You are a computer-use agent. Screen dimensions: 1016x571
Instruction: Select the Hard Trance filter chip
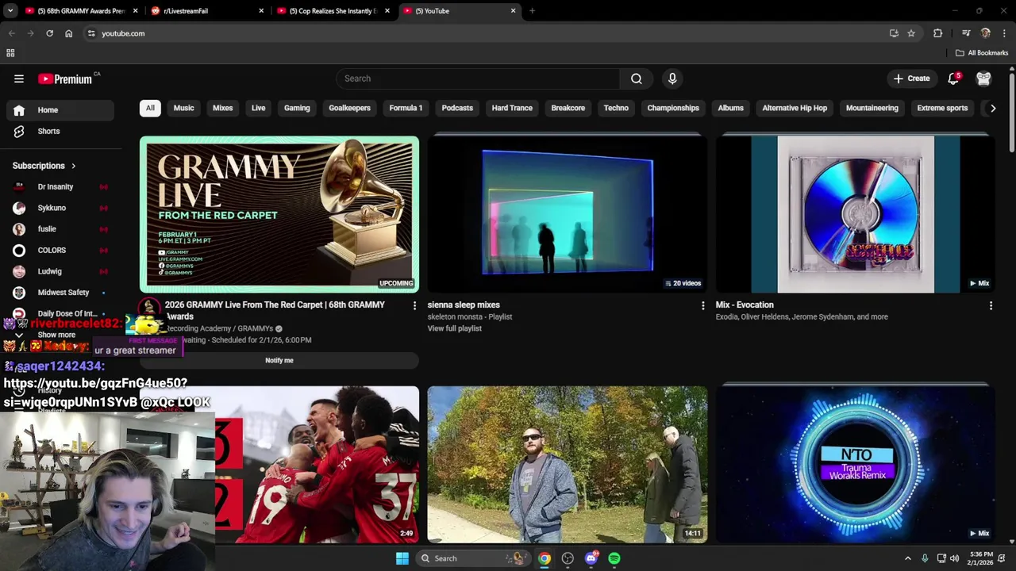pos(512,108)
